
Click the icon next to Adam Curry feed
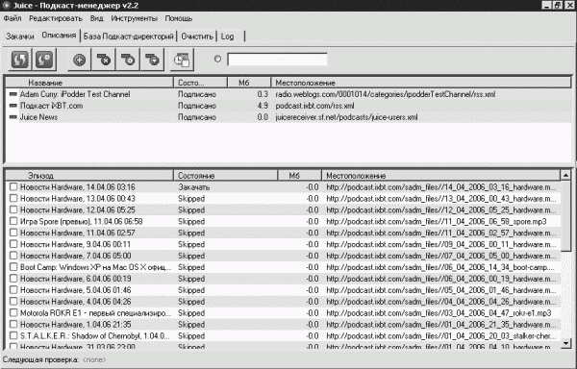coord(13,94)
